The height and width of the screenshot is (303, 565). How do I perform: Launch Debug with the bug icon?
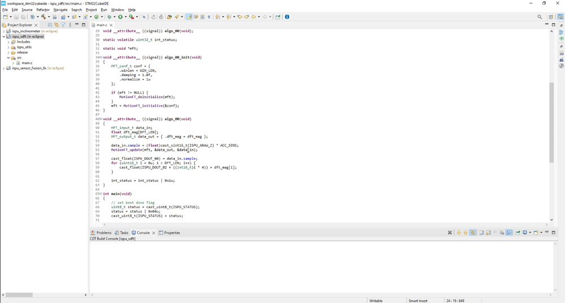(109, 17)
